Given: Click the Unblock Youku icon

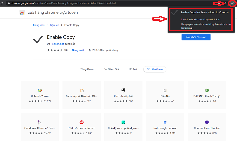Looking at the screenshot, I should (x=40, y=91).
